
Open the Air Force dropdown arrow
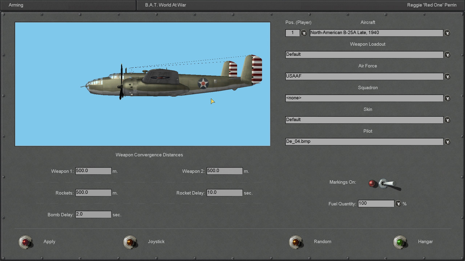(x=447, y=76)
